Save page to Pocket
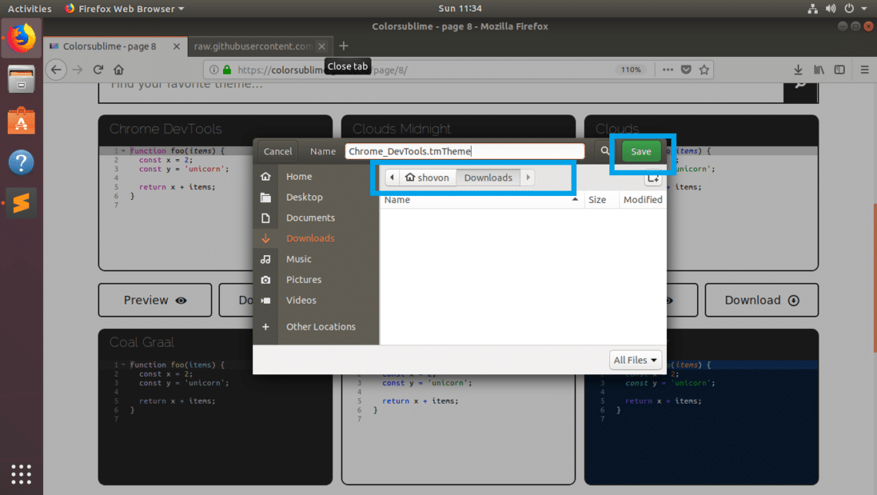 click(x=686, y=70)
